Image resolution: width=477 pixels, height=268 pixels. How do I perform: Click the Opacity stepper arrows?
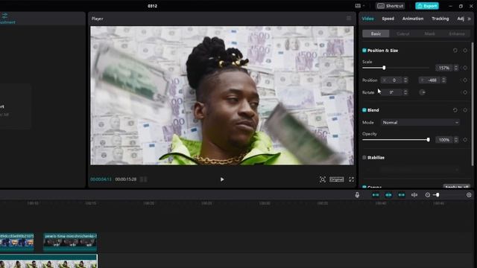455,140
